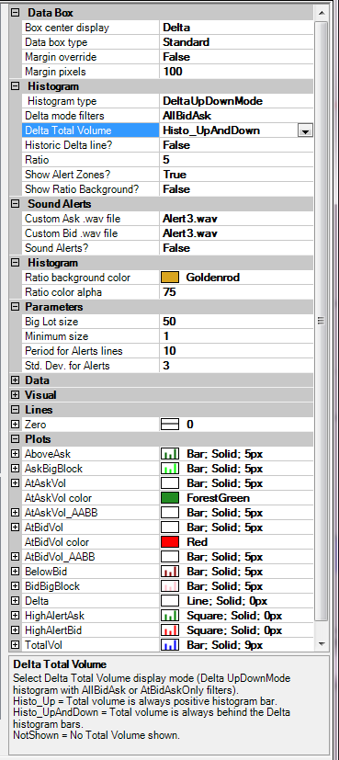The height and width of the screenshot is (760, 339).
Task: Expand the Delta plot settings
Action: click(x=15, y=601)
